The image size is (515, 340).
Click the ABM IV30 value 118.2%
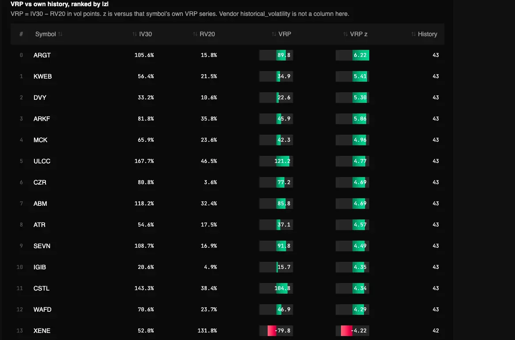pyautogui.click(x=144, y=204)
